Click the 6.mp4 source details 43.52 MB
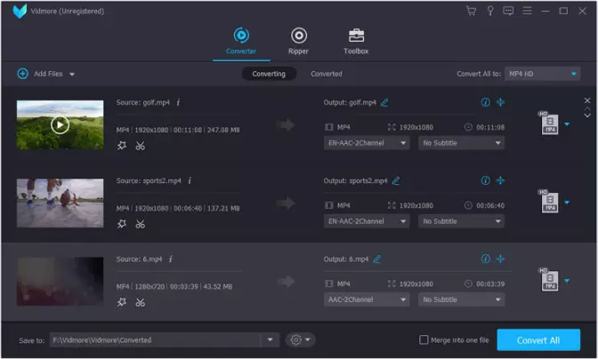The width and height of the screenshot is (598, 359). [217, 286]
